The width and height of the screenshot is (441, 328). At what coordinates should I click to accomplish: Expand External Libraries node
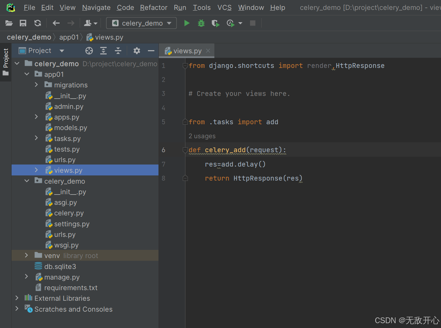coord(17,298)
